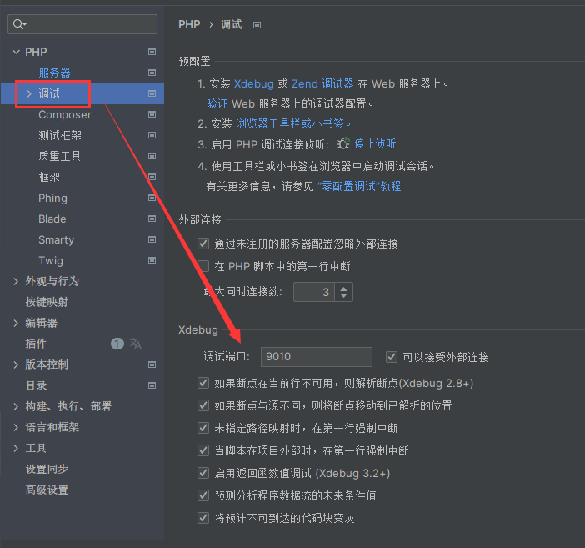The width and height of the screenshot is (585, 548).
Task: Toggle 未指定路径映射时 checkbox
Action: pos(203,428)
